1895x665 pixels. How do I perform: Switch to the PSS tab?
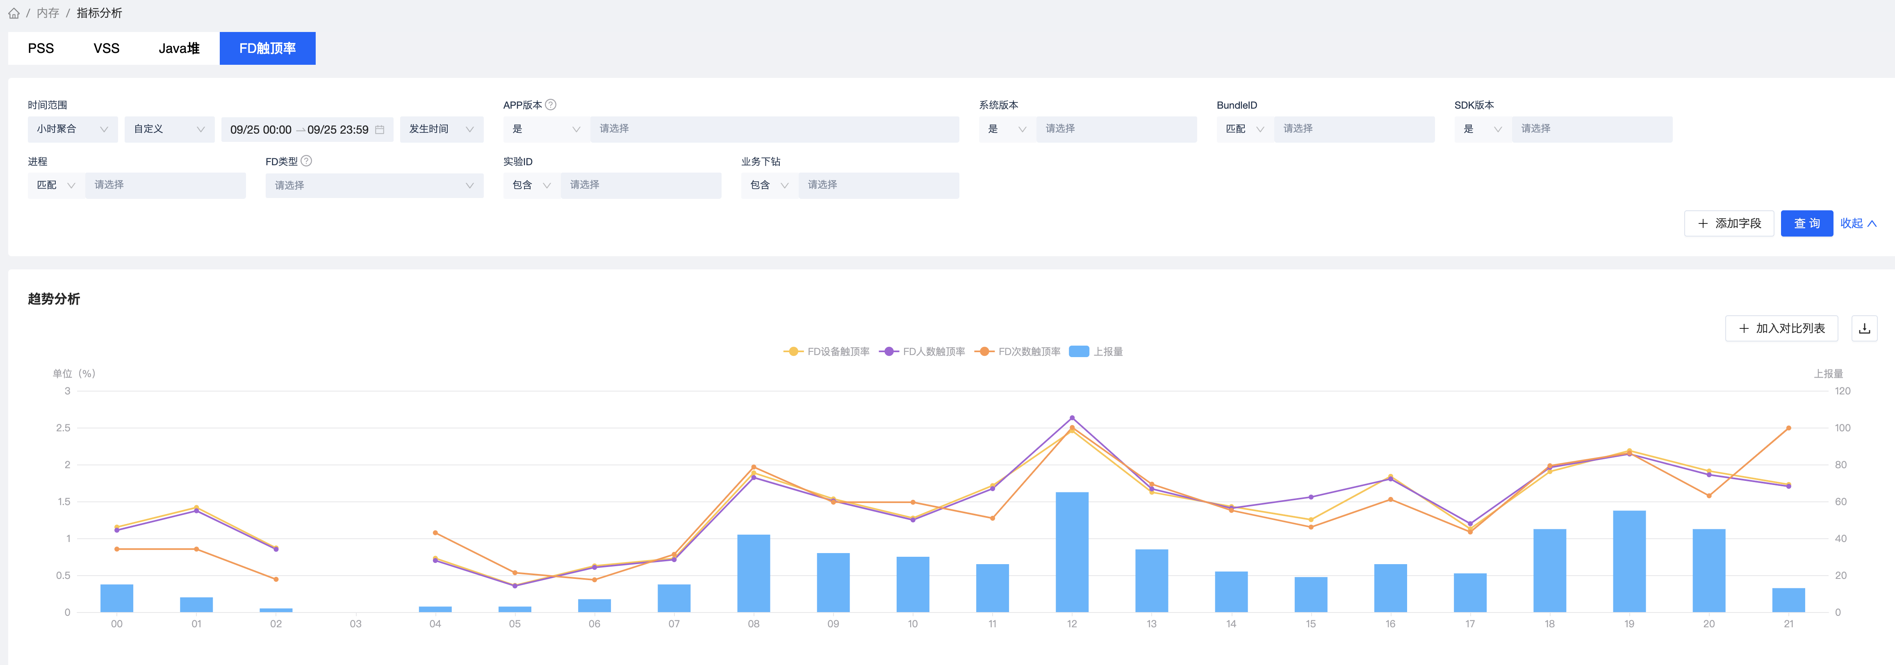(x=41, y=48)
